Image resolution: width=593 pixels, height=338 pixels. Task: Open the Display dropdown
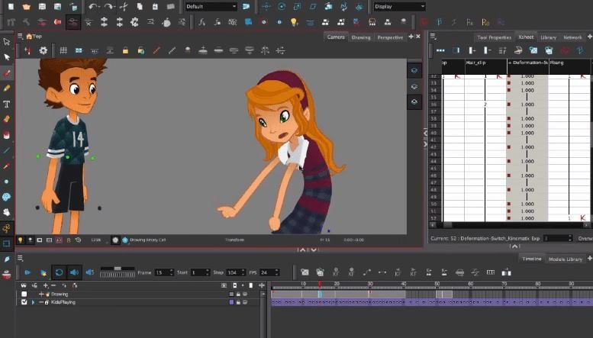tap(400, 6)
